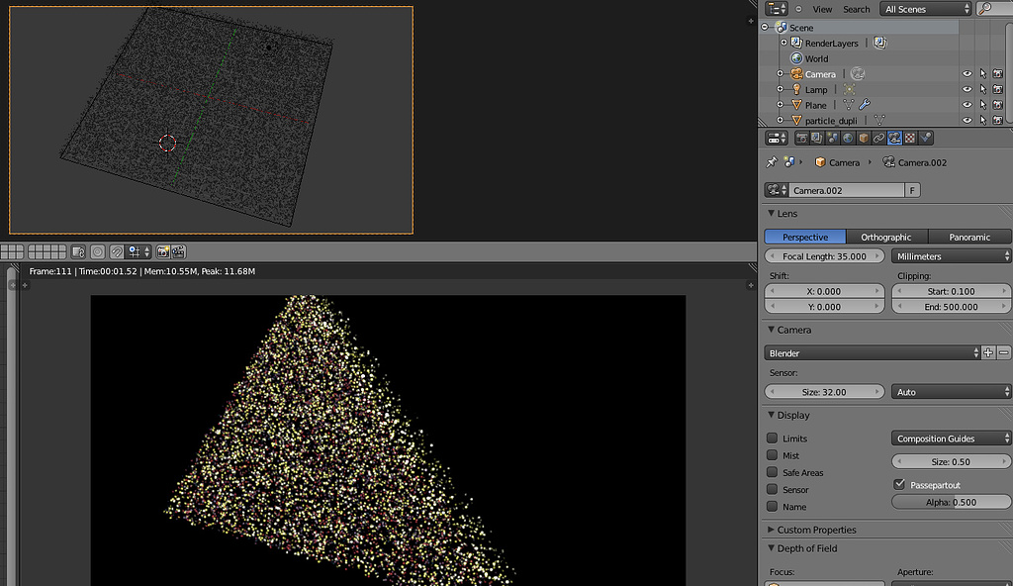Enable the Safe Areas checkbox
The height and width of the screenshot is (586, 1013).
(772, 472)
